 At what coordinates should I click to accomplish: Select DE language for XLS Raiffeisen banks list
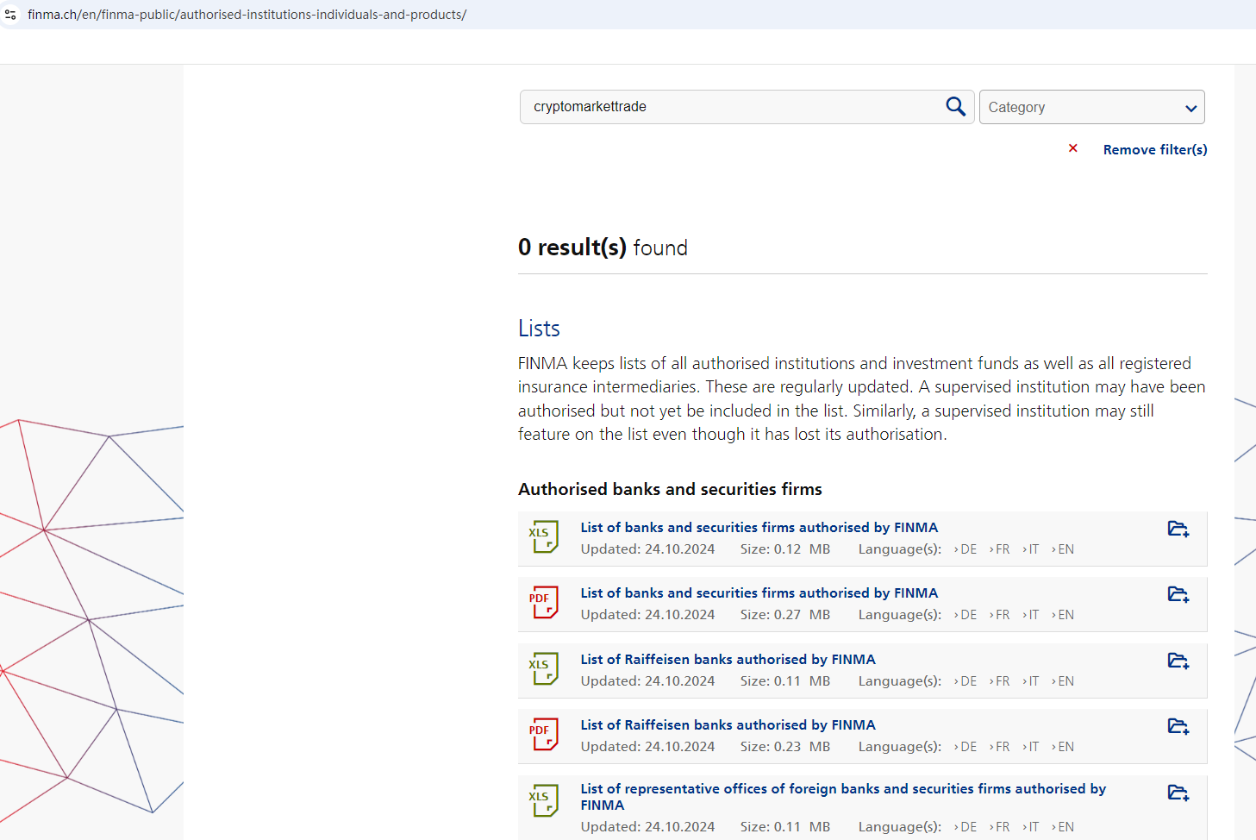pyautogui.click(x=965, y=681)
